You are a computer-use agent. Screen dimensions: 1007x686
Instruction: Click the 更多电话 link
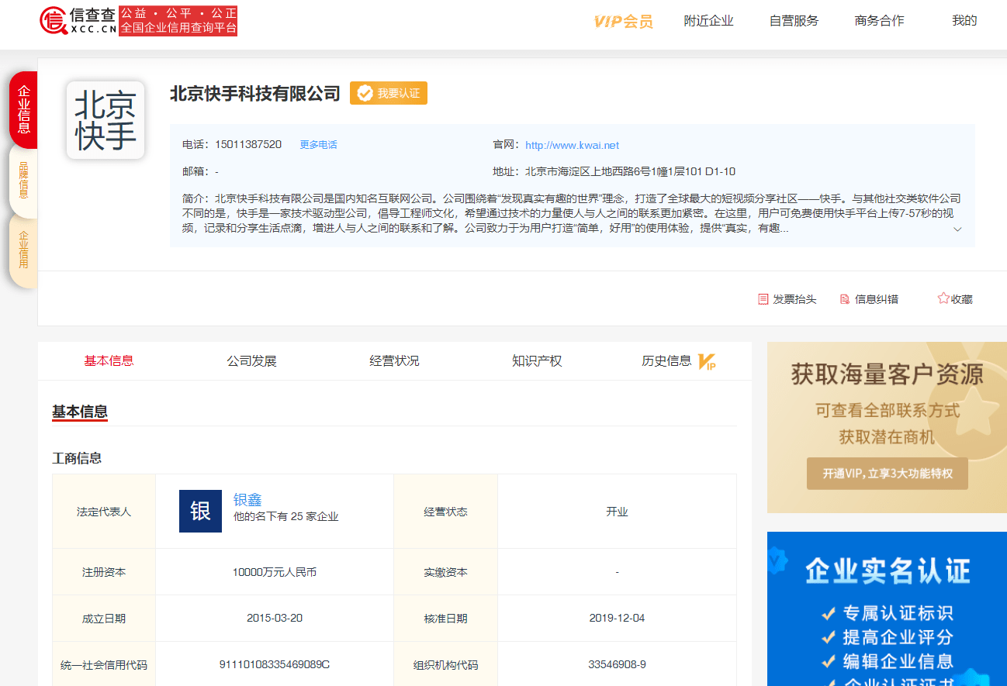[x=319, y=145]
